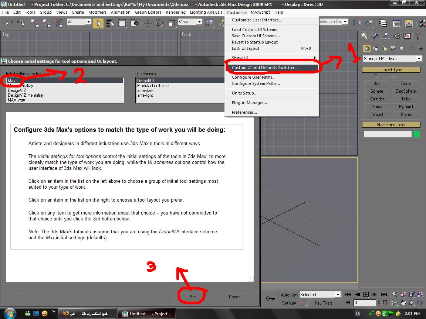Activate the Select Object arrow tool
This screenshot has height=319, width=426.
pyautogui.click(x=98, y=23)
